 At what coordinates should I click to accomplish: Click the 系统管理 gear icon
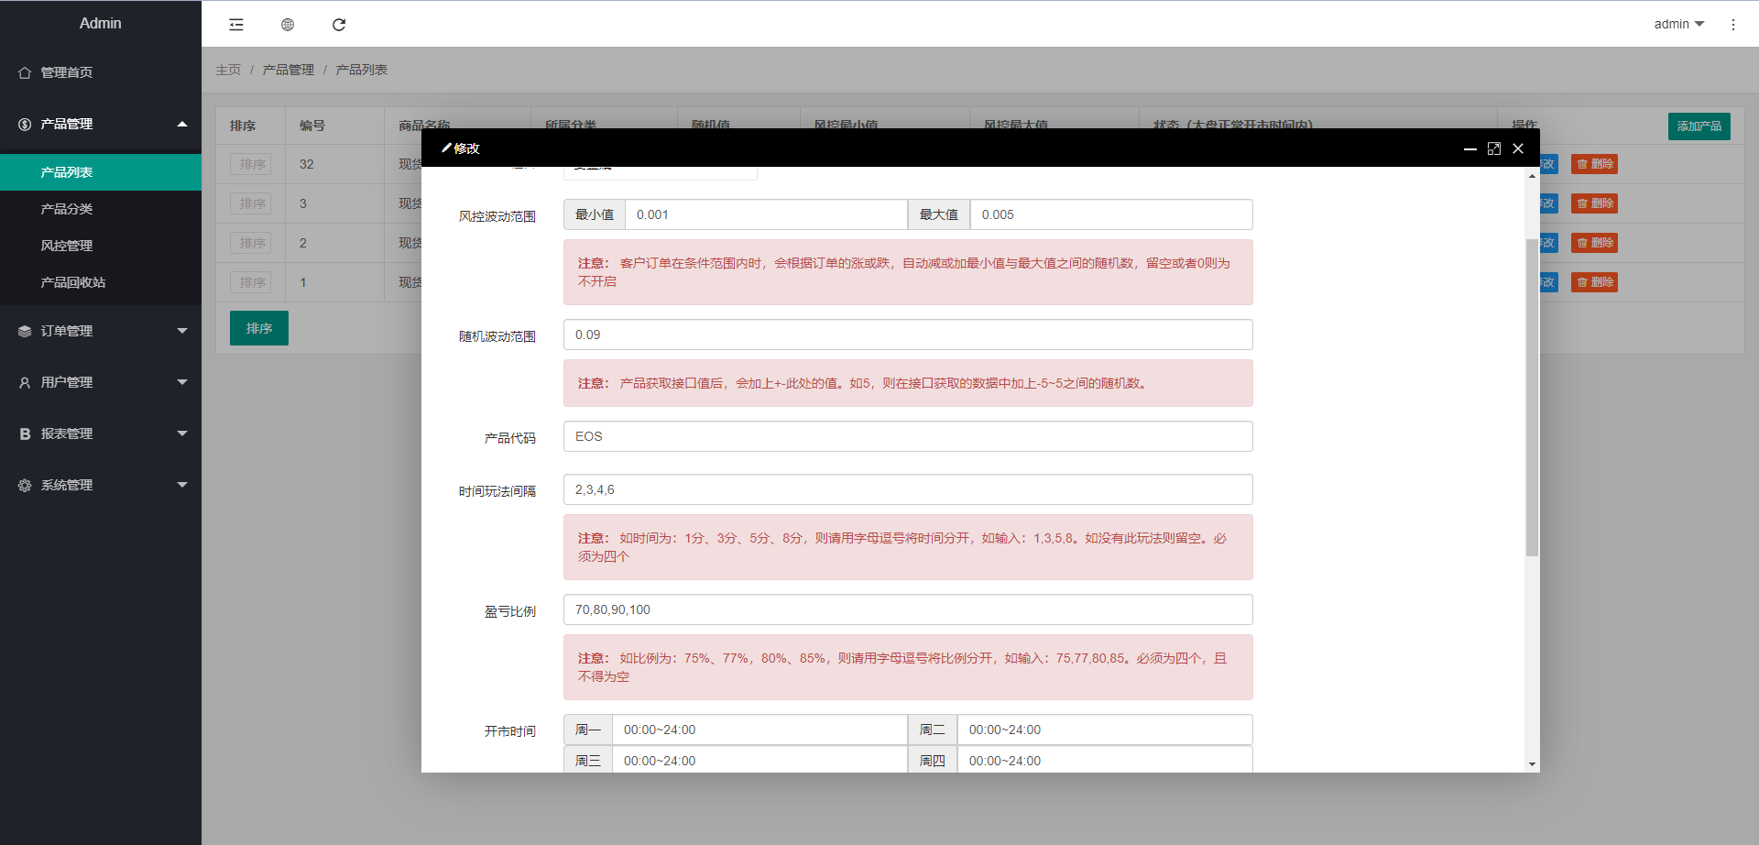pos(23,485)
